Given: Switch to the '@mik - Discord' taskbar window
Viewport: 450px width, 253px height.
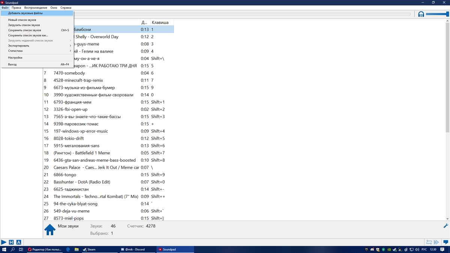Looking at the screenshot, I should point(138,249).
